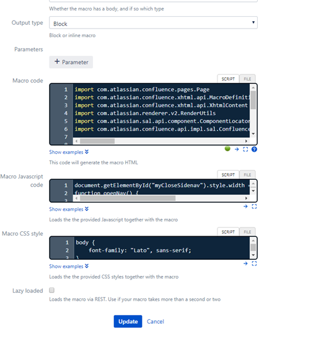Click the down arrow of Macro code scrollbar
The image size is (316, 341).
coord(253,134)
